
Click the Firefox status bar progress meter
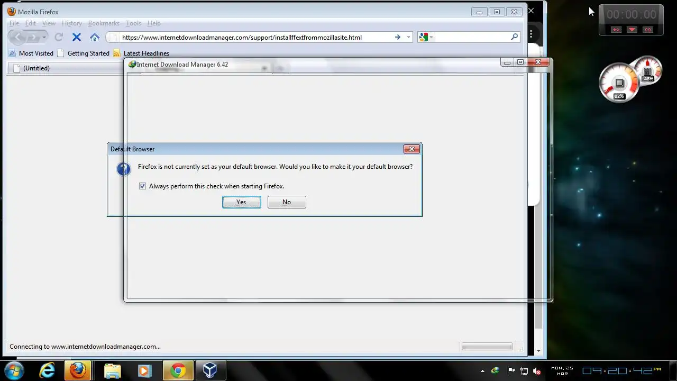click(x=487, y=347)
